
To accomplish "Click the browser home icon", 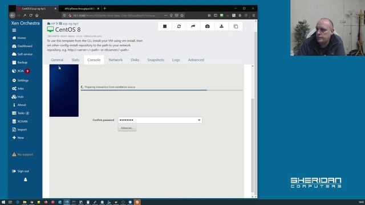I will coord(36,15).
